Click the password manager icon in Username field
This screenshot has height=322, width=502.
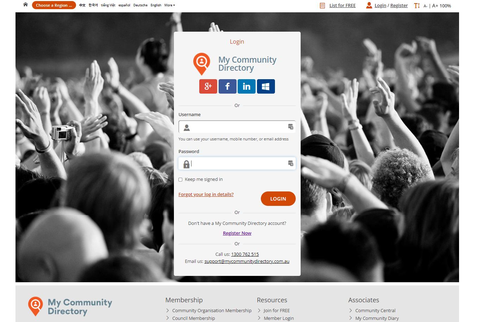coord(291,127)
